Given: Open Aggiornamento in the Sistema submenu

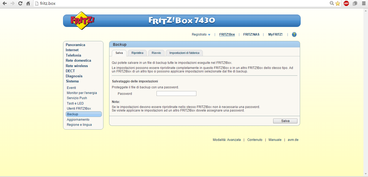Looking at the screenshot, I should coord(78,120).
